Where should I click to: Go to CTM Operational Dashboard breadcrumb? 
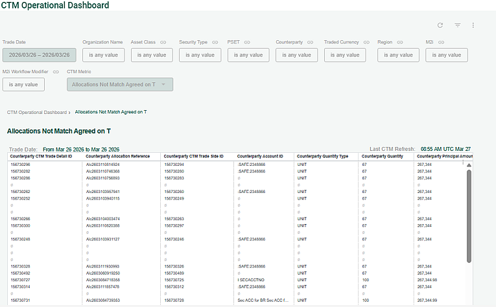[x=37, y=112]
